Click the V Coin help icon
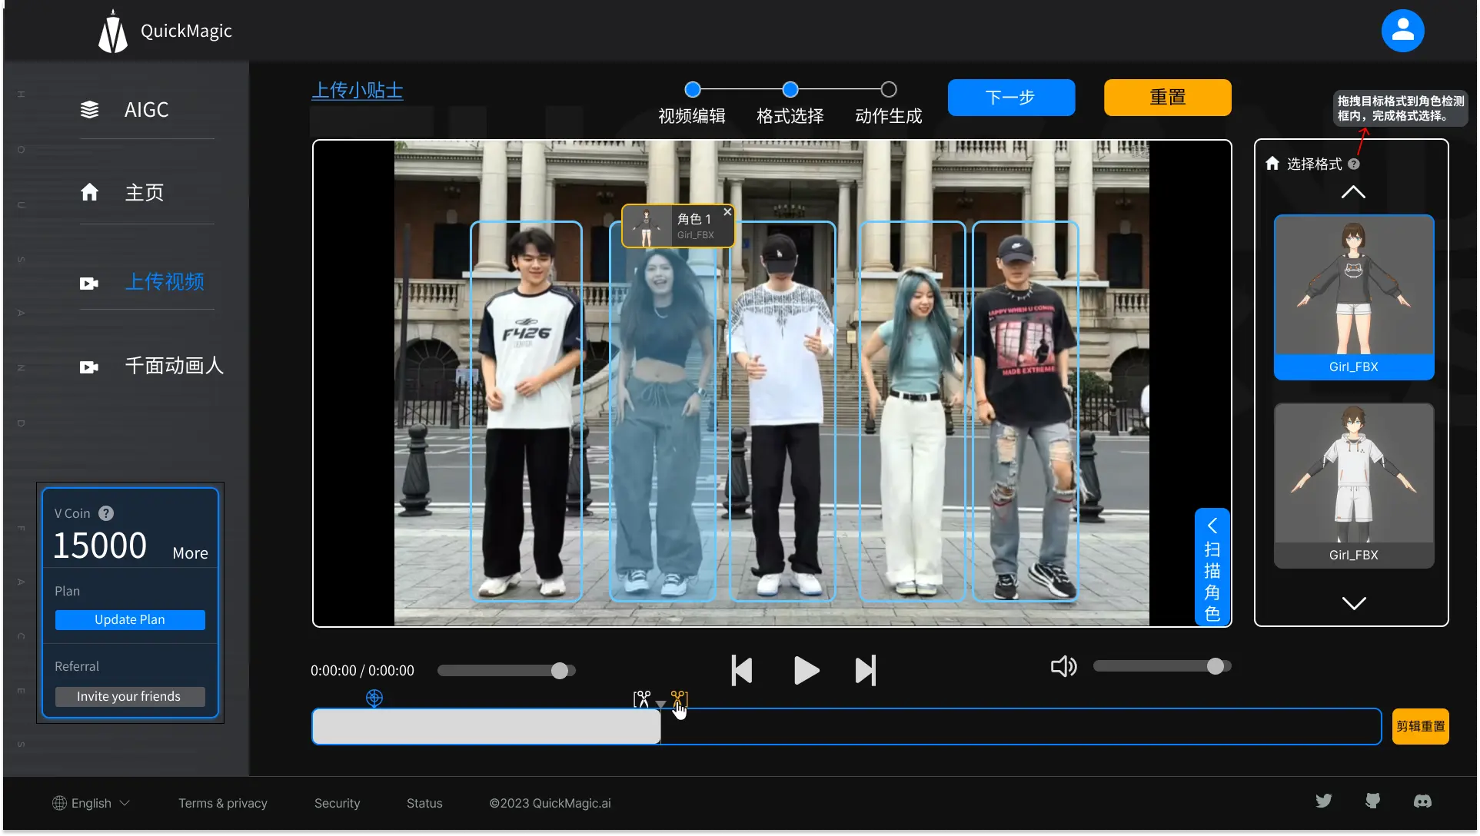This screenshot has width=1480, height=836. point(106,513)
